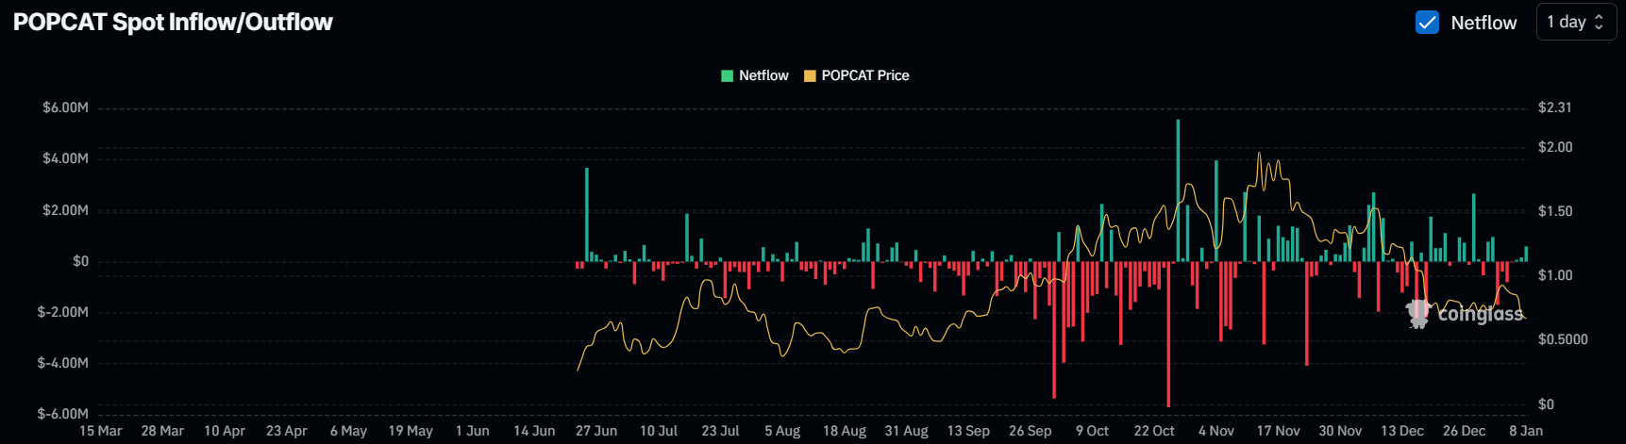Click the 15 Mar date axis label
This screenshot has width=1626, height=444.
tap(101, 431)
